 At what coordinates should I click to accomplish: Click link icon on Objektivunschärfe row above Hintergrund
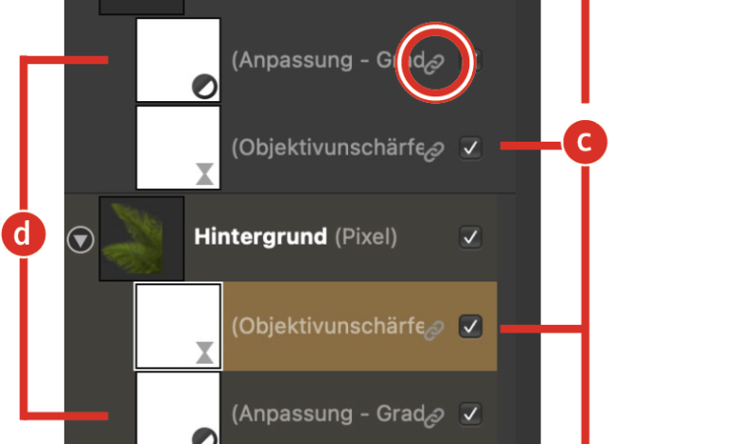click(x=433, y=149)
